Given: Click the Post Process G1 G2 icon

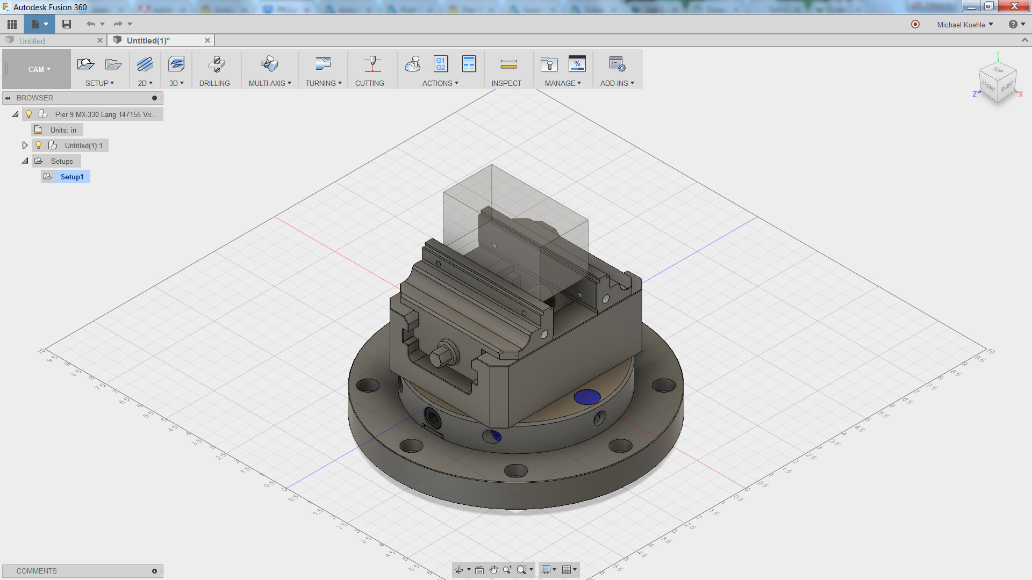Looking at the screenshot, I should (x=441, y=64).
